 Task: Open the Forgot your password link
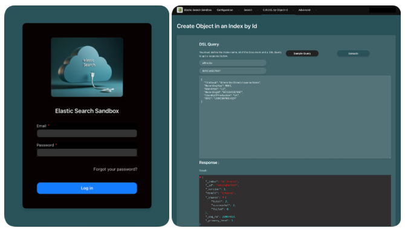(115, 169)
